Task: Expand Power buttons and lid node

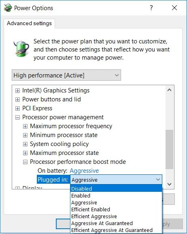Action: (x=17, y=99)
